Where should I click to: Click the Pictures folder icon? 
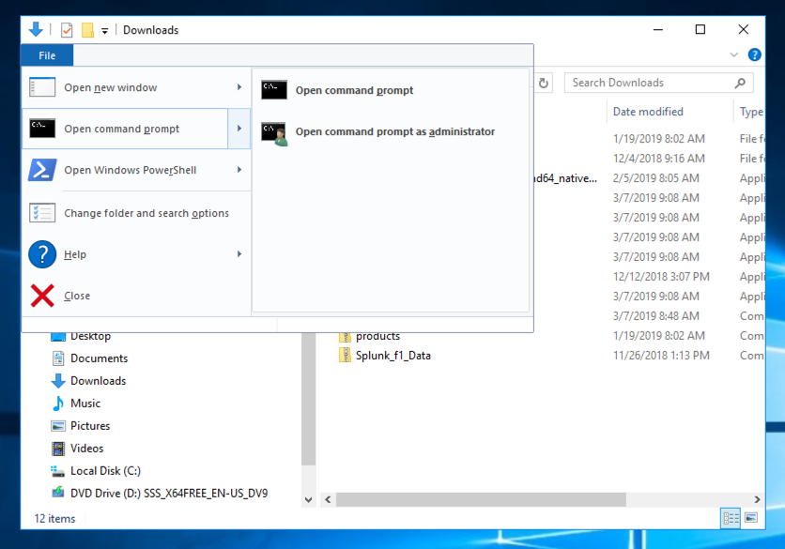tap(58, 426)
